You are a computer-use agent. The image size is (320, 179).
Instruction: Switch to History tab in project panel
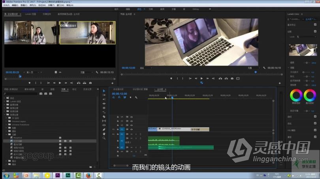pyautogui.click(x=87, y=89)
